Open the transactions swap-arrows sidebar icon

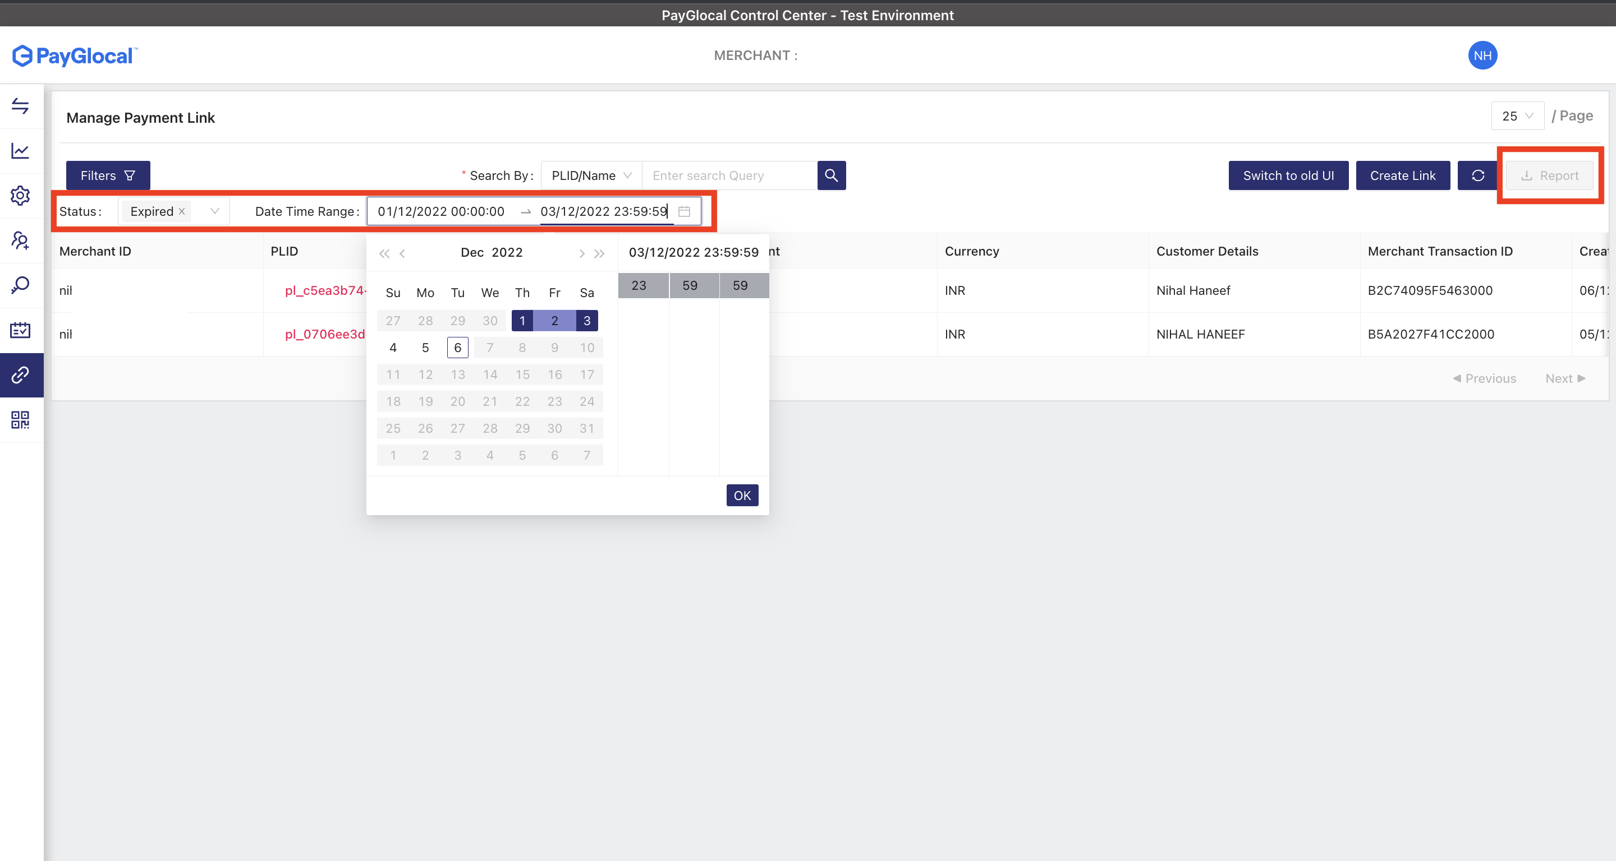[20, 106]
